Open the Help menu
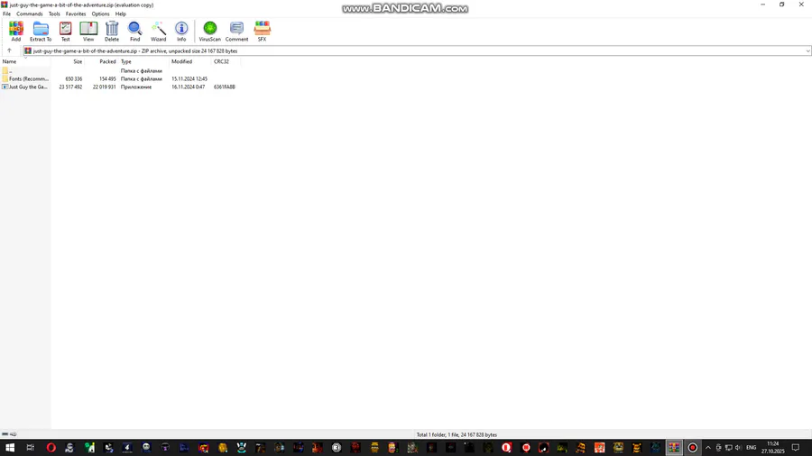The width and height of the screenshot is (812, 456). pos(121,14)
